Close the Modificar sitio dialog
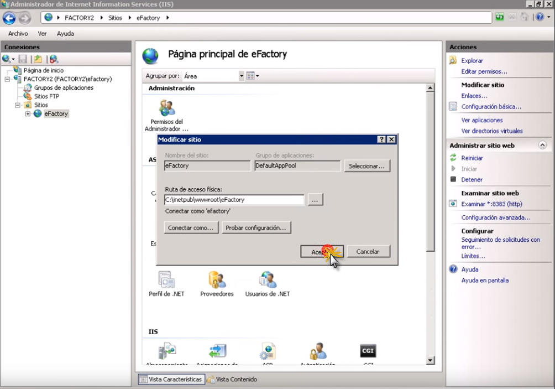 (x=391, y=139)
